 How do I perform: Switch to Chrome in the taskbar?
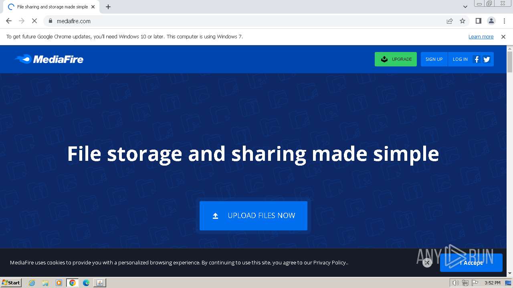click(x=73, y=283)
